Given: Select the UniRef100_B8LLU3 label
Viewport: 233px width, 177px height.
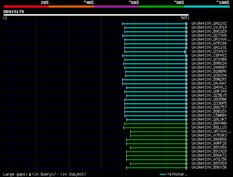Looking at the screenshot, I should click(x=209, y=128).
